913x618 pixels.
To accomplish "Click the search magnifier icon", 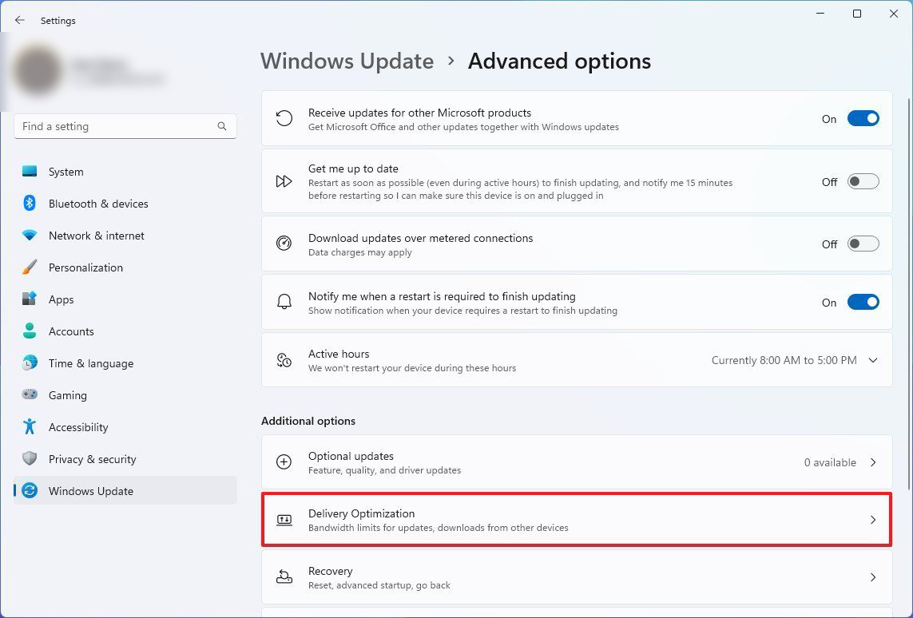I will click(222, 126).
